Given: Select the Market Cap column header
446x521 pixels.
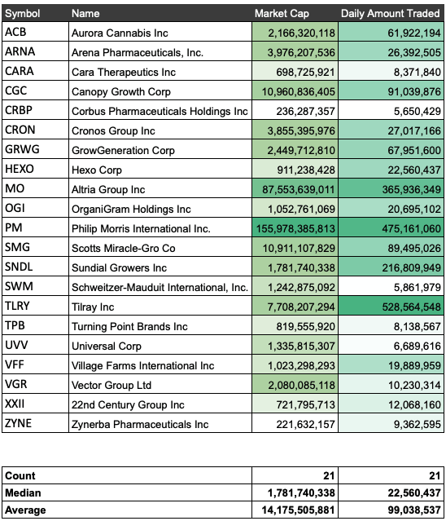Looking at the screenshot, I should [295, 13].
